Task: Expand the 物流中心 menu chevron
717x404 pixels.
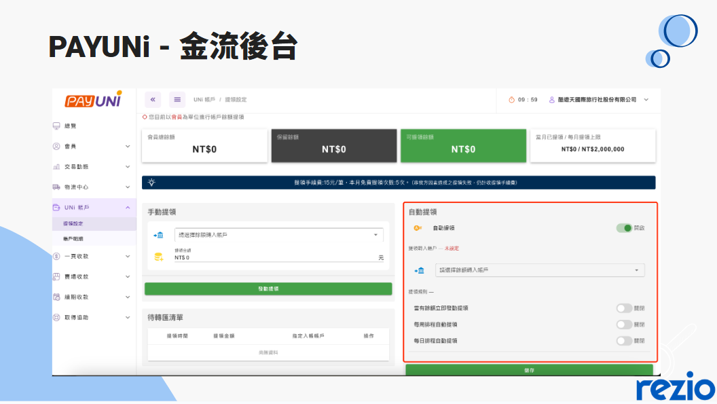Action: click(128, 187)
